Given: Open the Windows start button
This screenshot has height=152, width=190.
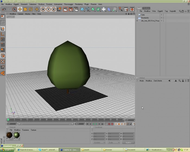Looking at the screenshot, I should pos(7,150).
